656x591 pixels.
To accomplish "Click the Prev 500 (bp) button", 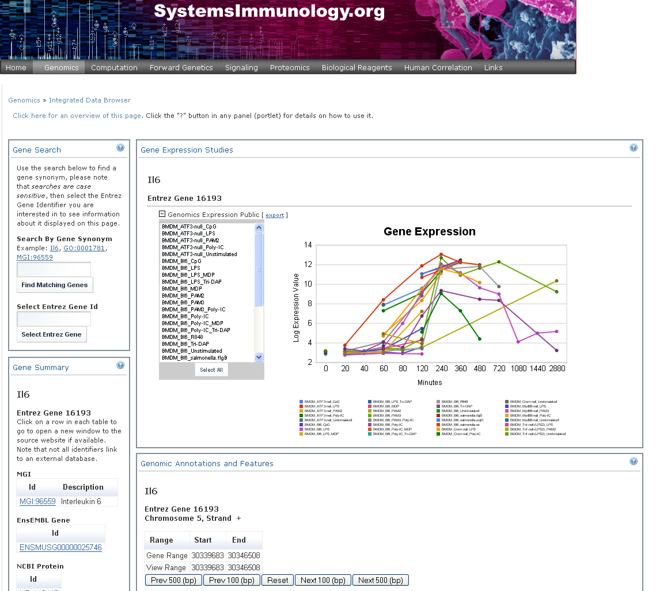I will click(173, 580).
